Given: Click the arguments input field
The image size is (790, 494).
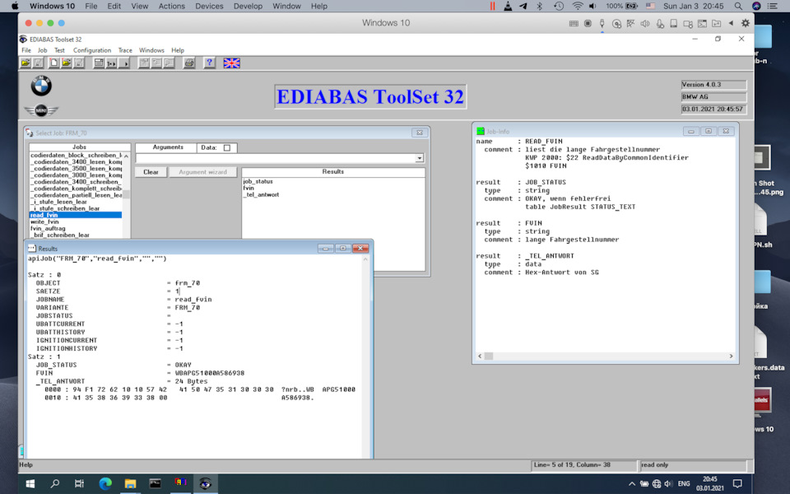Looking at the screenshot, I should (276, 158).
